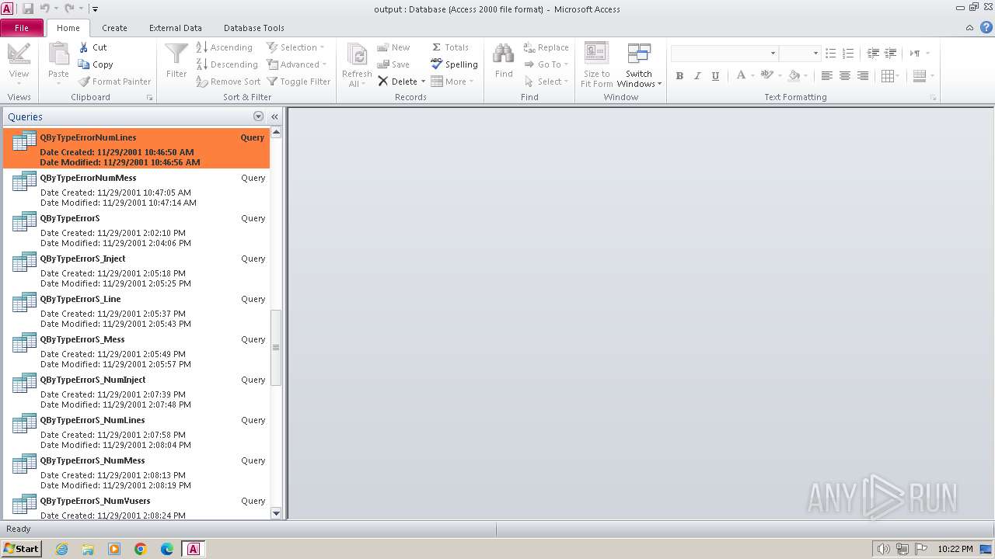Switch to External Data tab
This screenshot has height=559, width=995.
(176, 28)
